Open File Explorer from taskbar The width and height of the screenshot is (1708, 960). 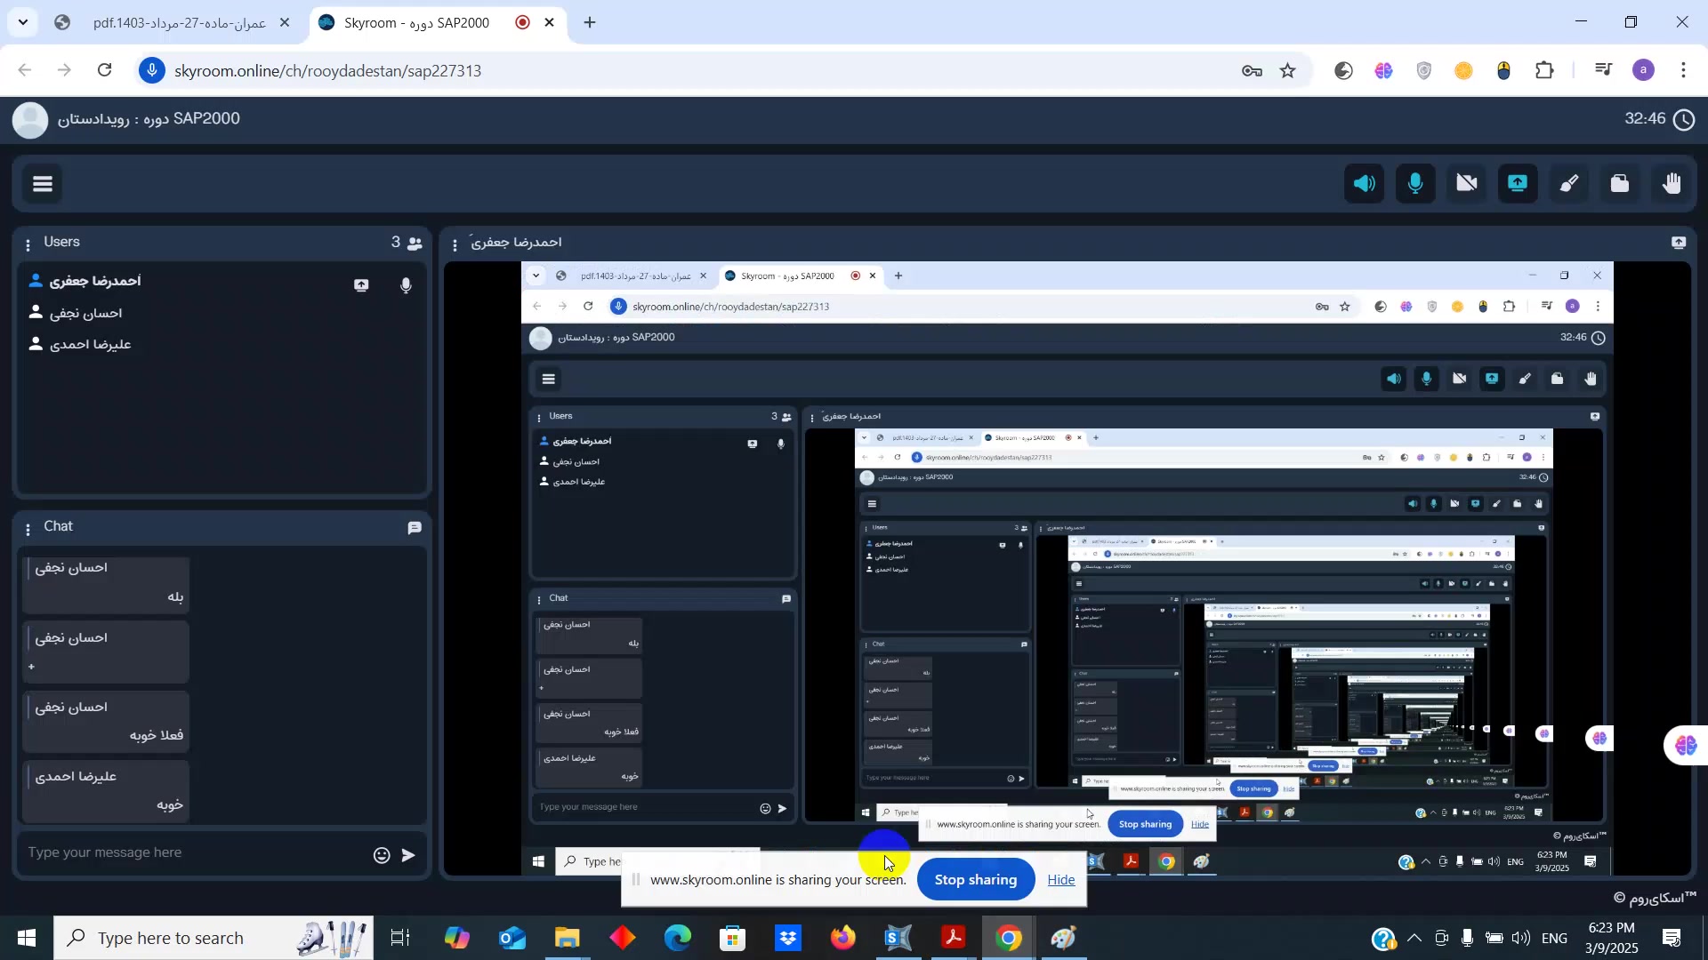568,938
